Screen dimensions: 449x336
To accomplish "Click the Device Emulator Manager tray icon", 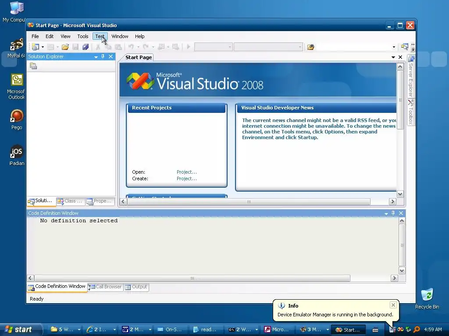I will point(392,329).
